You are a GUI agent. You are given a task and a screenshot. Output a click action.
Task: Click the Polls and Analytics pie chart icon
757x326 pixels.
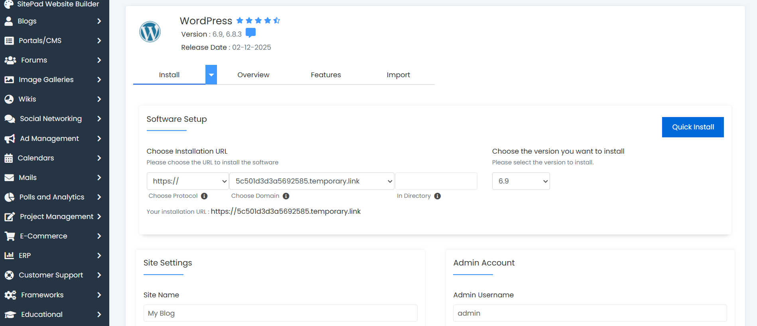10,197
